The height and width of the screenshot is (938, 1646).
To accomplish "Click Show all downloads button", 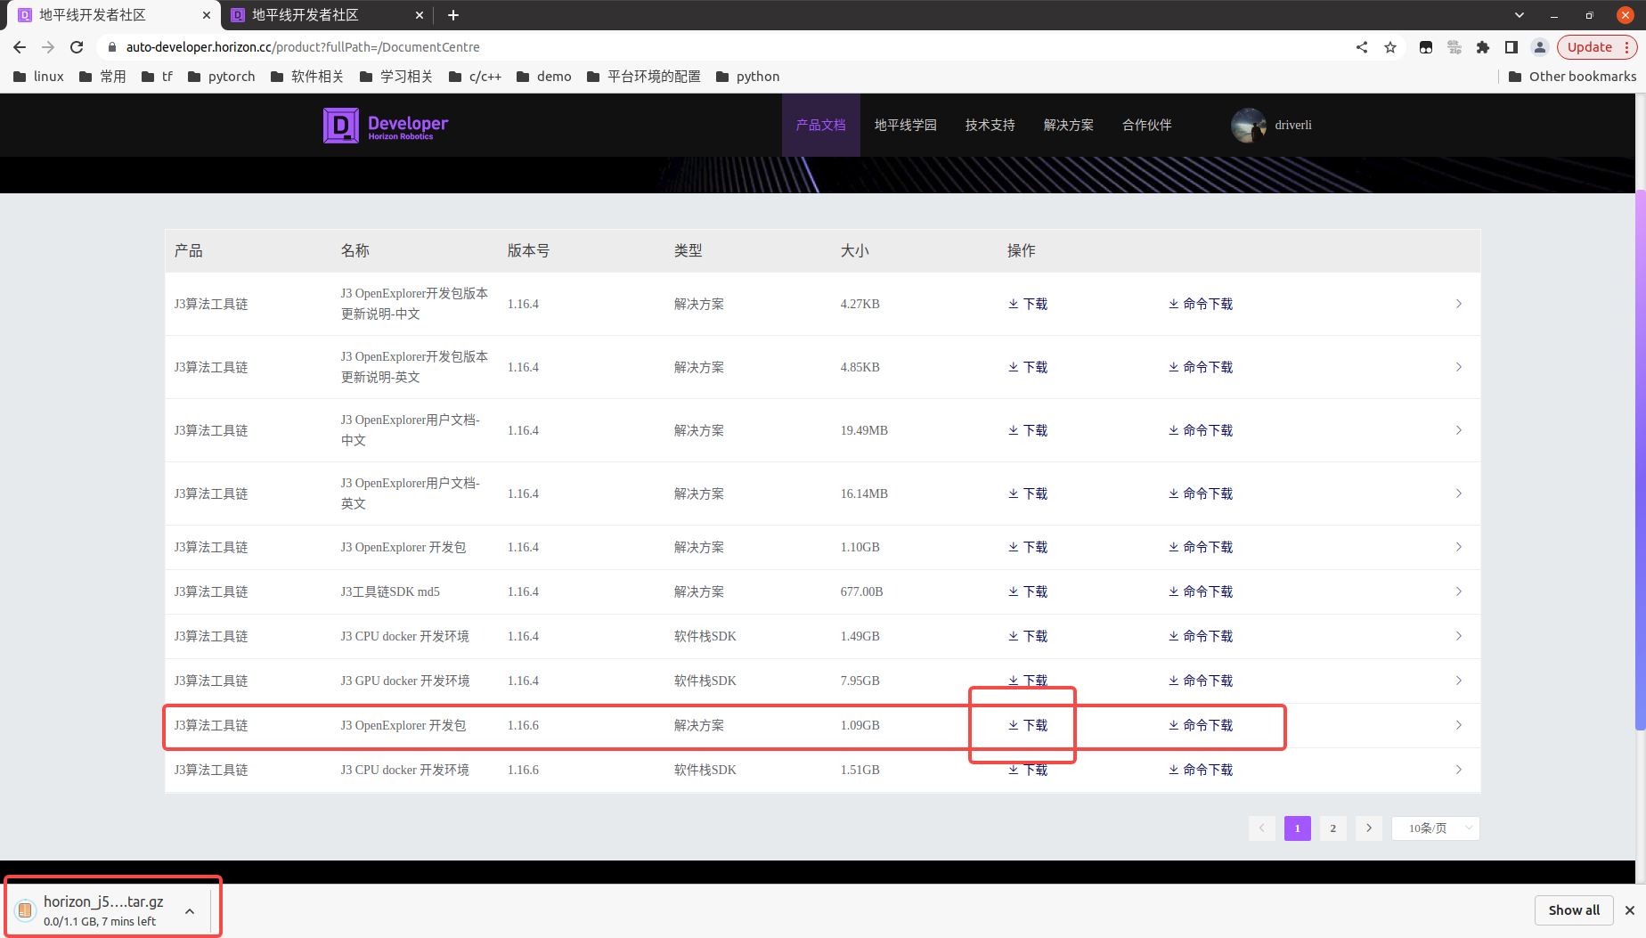I will click(1573, 909).
